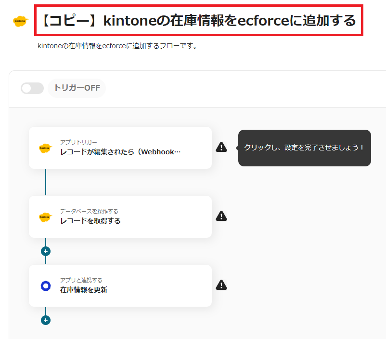386x339 pixels.
Task: Click the kintone icon beside the flow title
Action: (20, 21)
